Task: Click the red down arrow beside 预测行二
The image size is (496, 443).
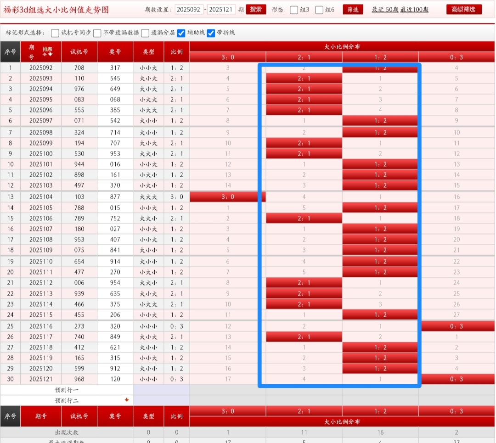Action: point(127,400)
